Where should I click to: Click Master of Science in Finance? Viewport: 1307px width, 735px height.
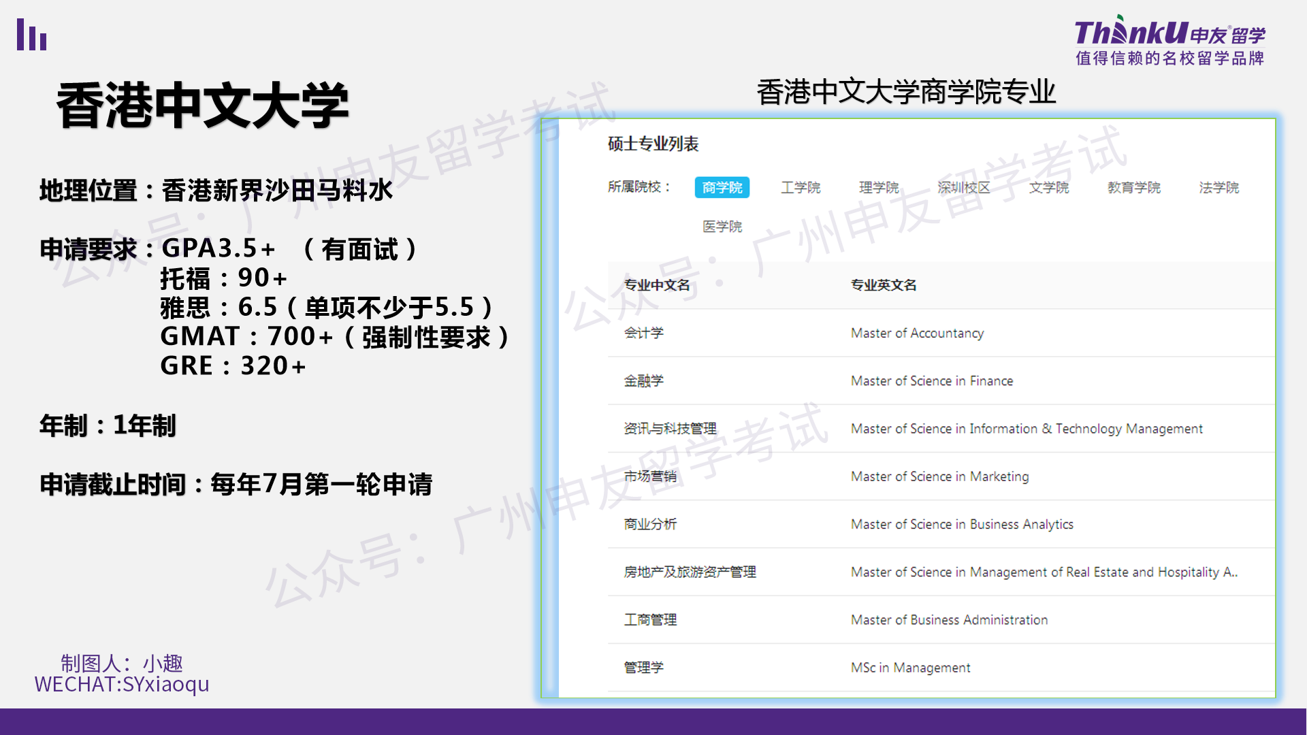[x=932, y=380]
